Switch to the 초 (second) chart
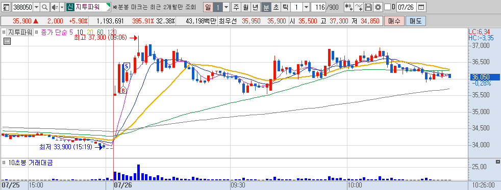501x190 pixels. coord(275,7)
